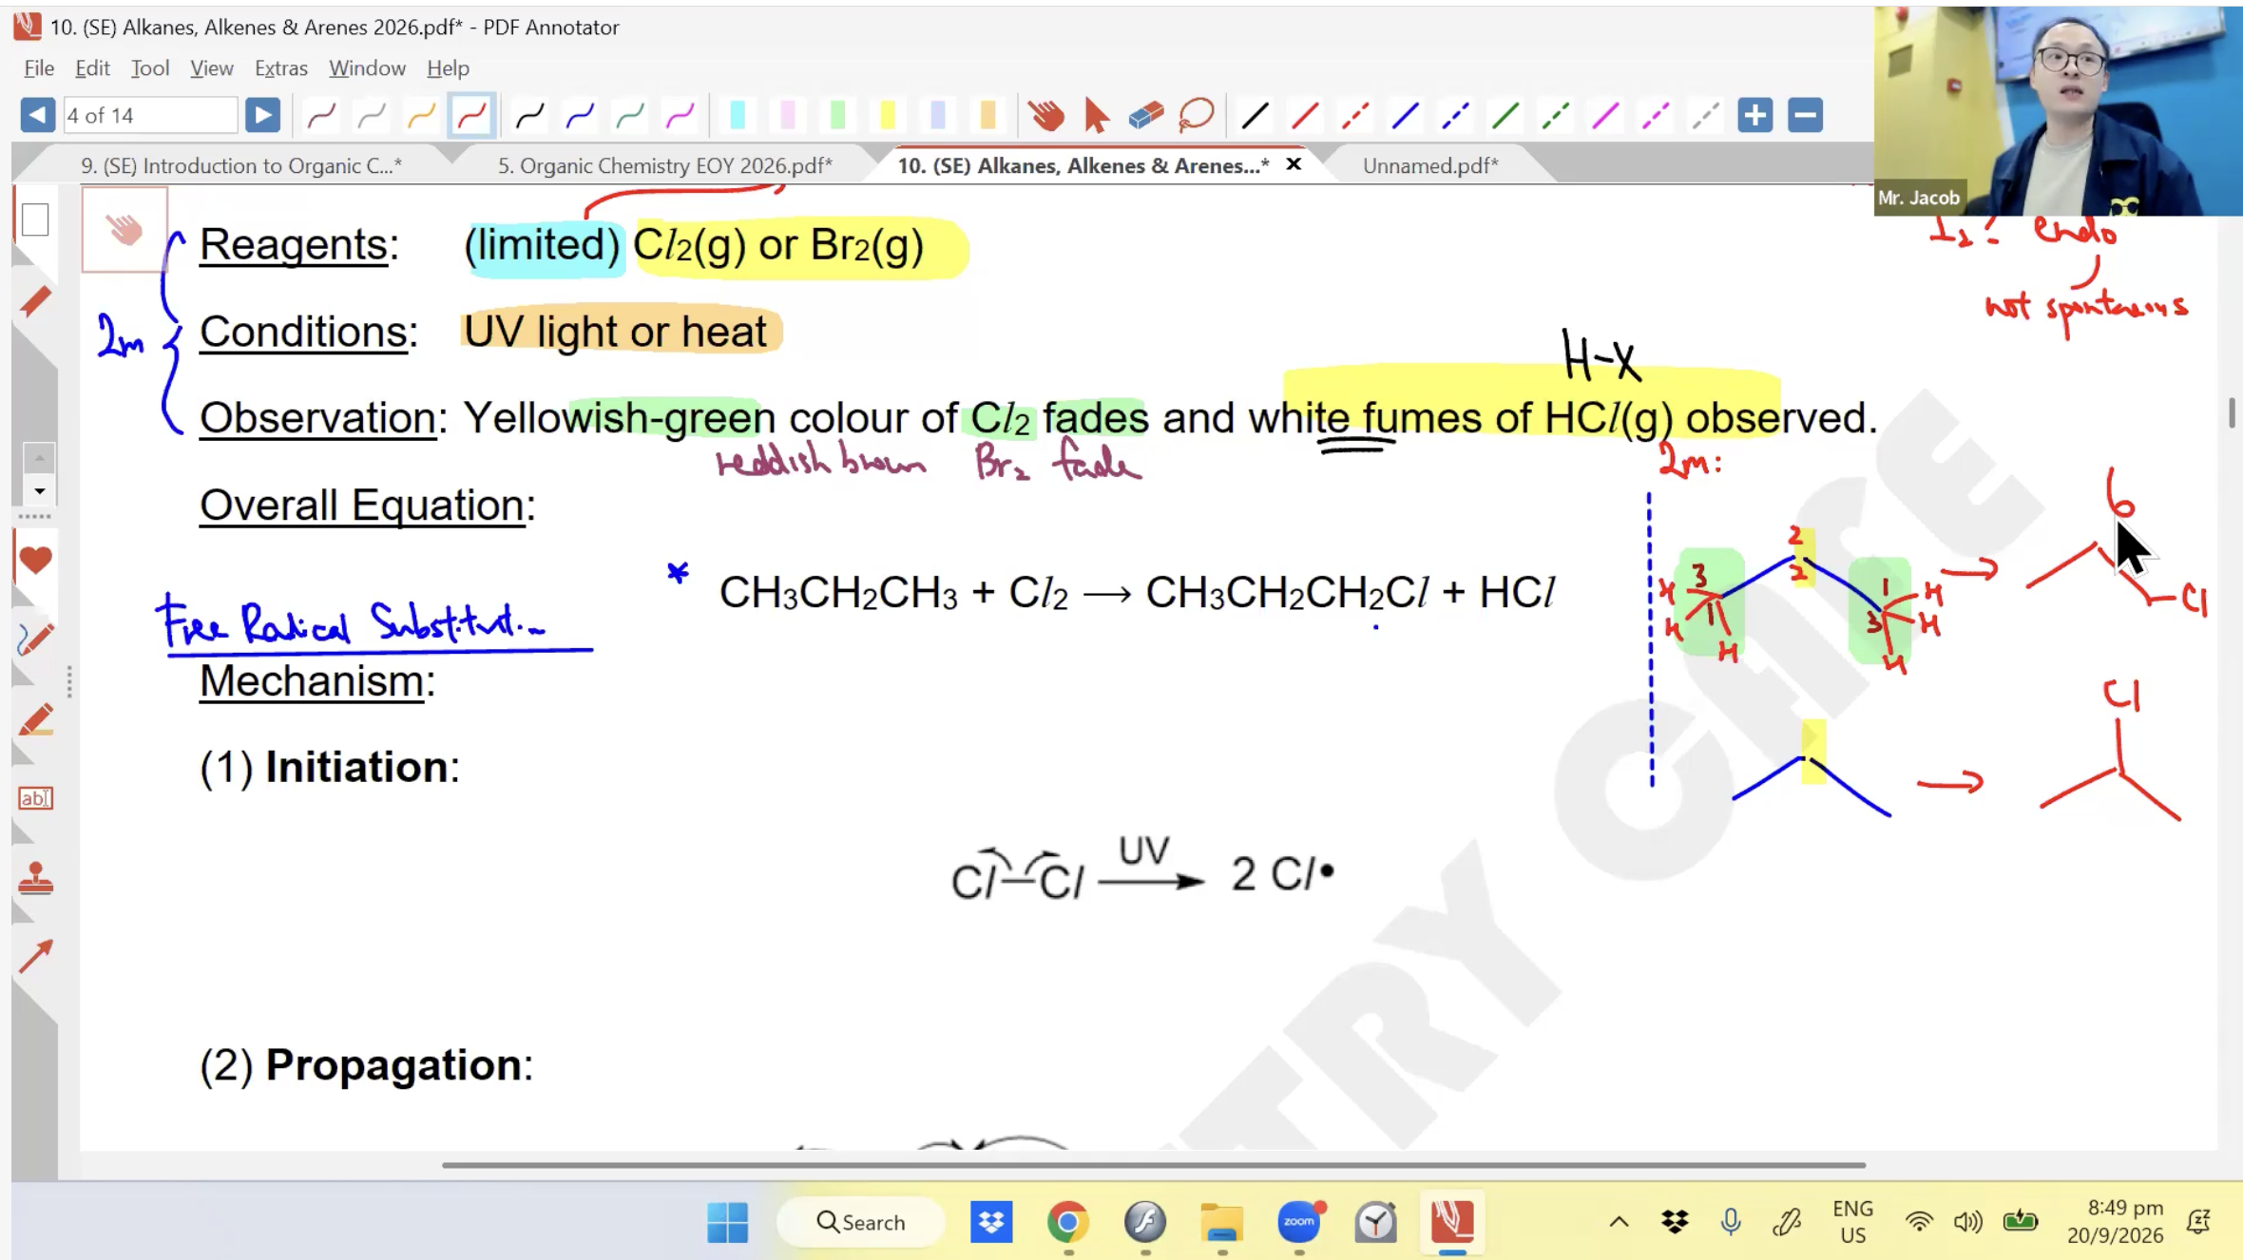
Task: Open the View menu
Action: click(x=211, y=68)
